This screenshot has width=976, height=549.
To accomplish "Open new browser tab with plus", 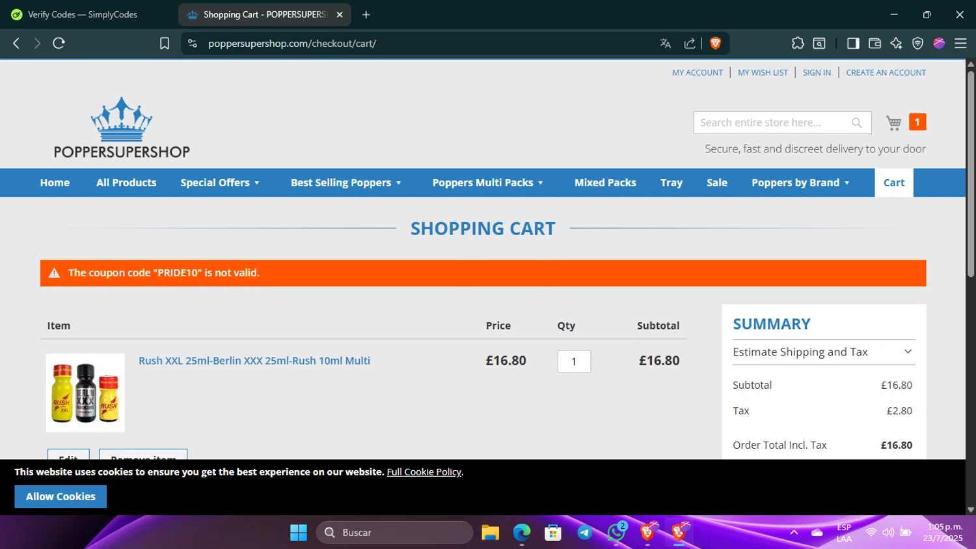I will click(366, 14).
